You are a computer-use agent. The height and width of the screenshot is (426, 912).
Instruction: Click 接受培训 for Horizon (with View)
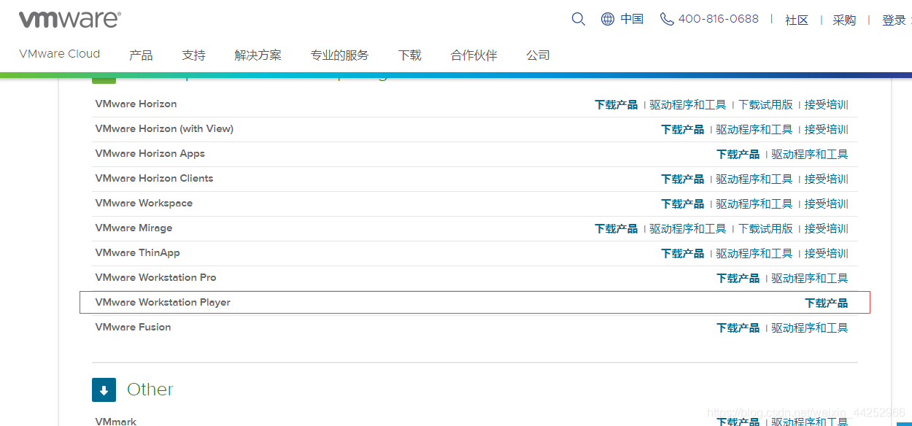pos(826,129)
